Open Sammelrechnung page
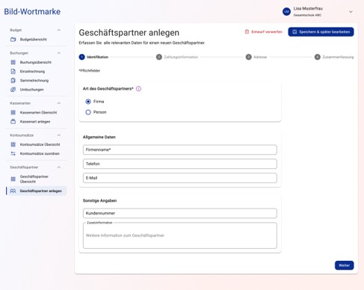 click(x=34, y=81)
